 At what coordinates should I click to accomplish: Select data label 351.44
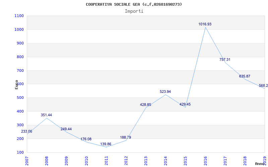(x=46, y=115)
